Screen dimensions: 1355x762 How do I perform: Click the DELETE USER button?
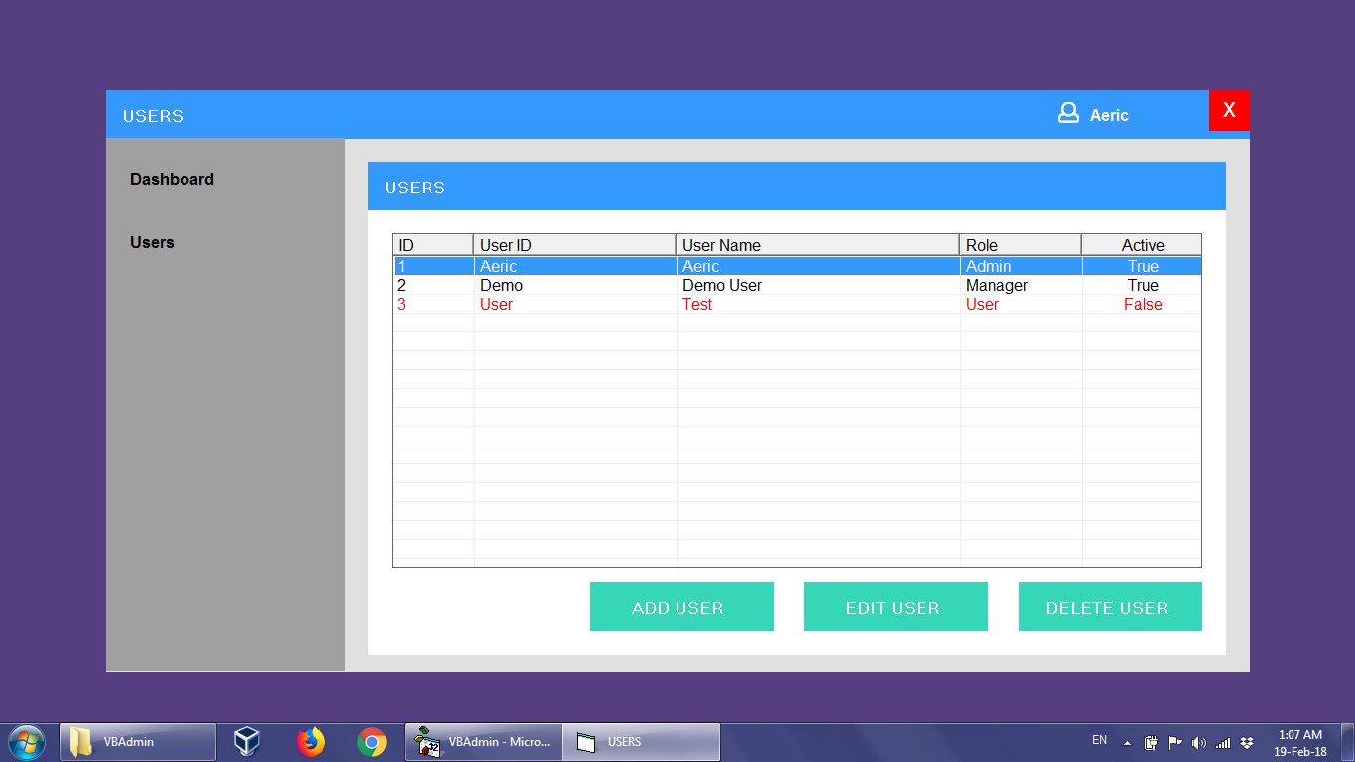1110,607
